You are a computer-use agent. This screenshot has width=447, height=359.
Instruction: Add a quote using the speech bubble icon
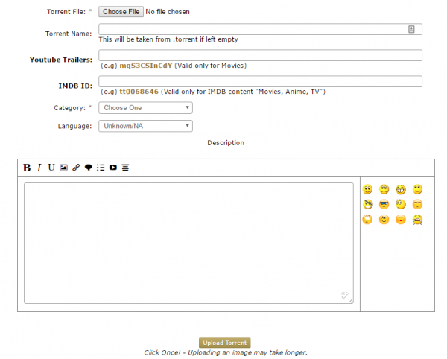tap(88, 168)
